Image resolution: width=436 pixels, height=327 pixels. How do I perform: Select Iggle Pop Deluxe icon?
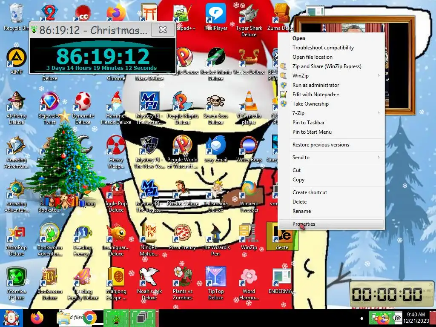pyautogui.click(x=116, y=196)
